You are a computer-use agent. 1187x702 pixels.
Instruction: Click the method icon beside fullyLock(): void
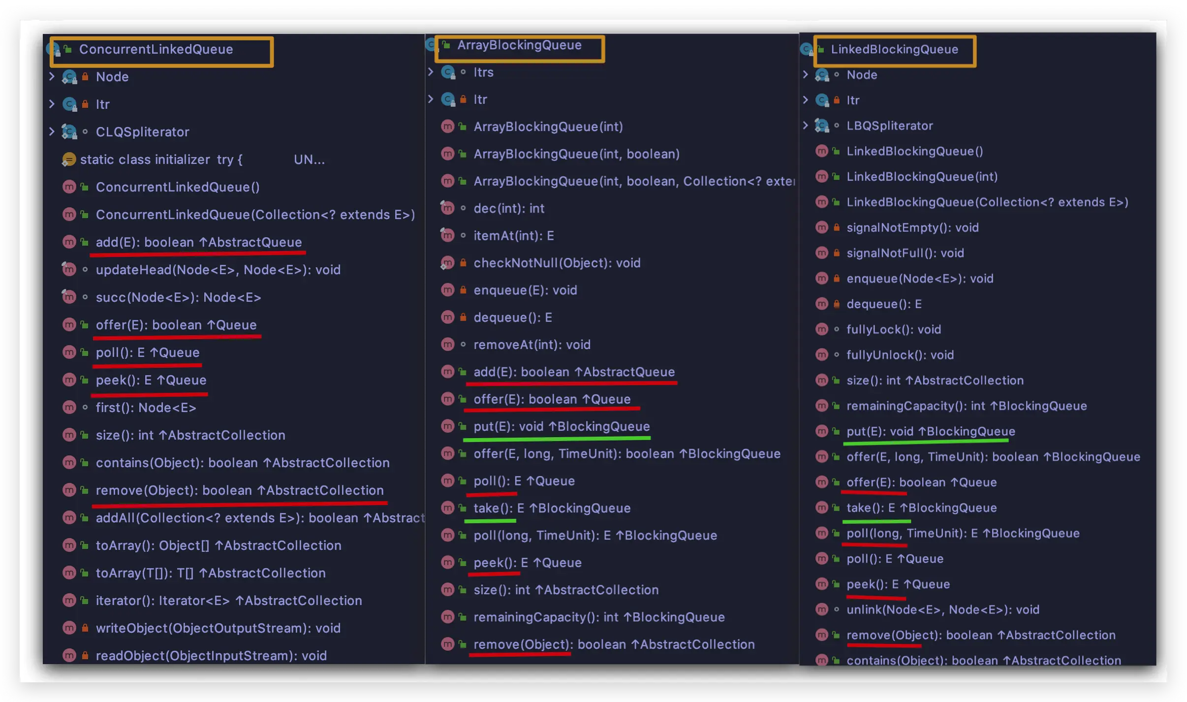click(822, 329)
